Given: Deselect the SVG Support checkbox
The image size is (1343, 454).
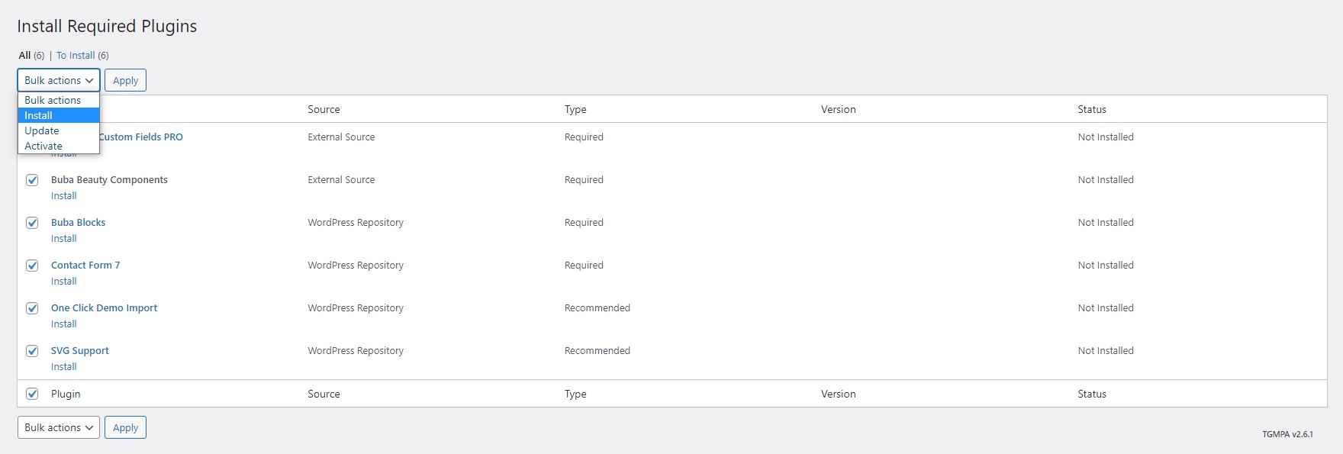Looking at the screenshot, I should [32, 351].
